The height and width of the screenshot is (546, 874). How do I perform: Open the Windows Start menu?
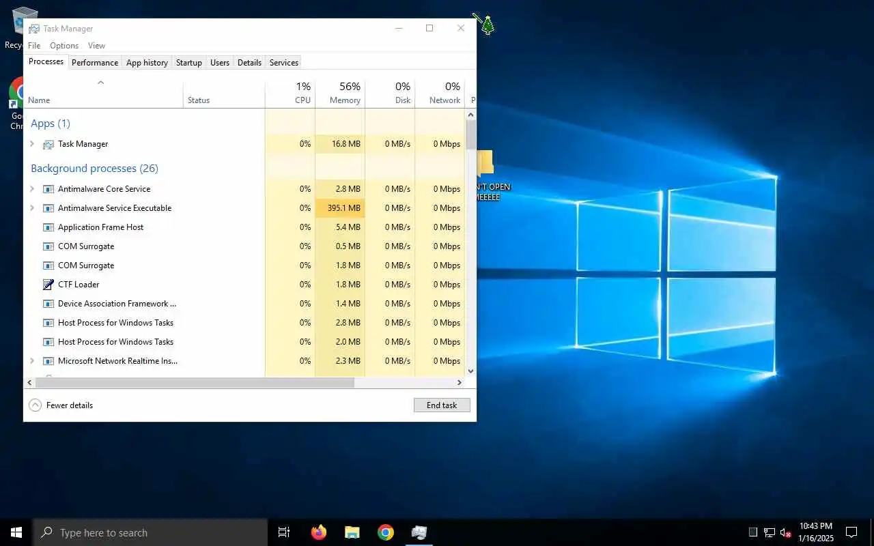(x=16, y=532)
